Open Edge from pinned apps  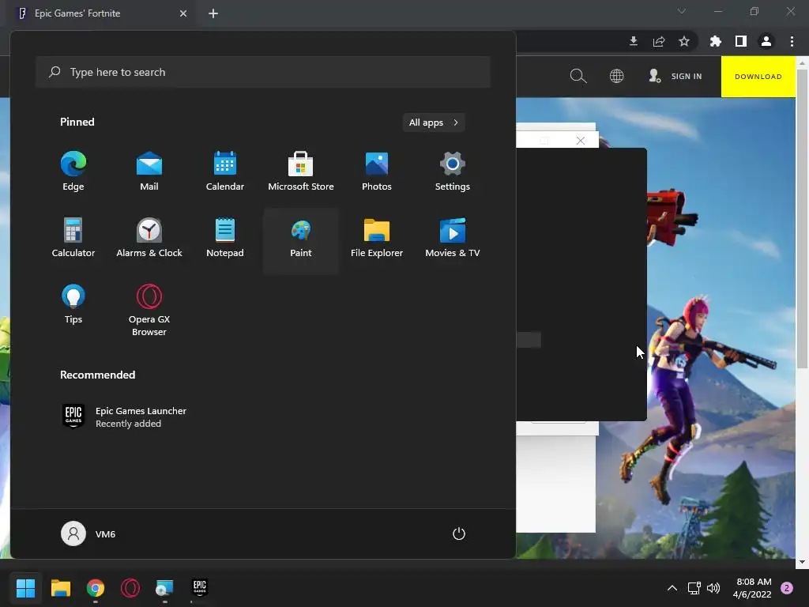(73, 172)
